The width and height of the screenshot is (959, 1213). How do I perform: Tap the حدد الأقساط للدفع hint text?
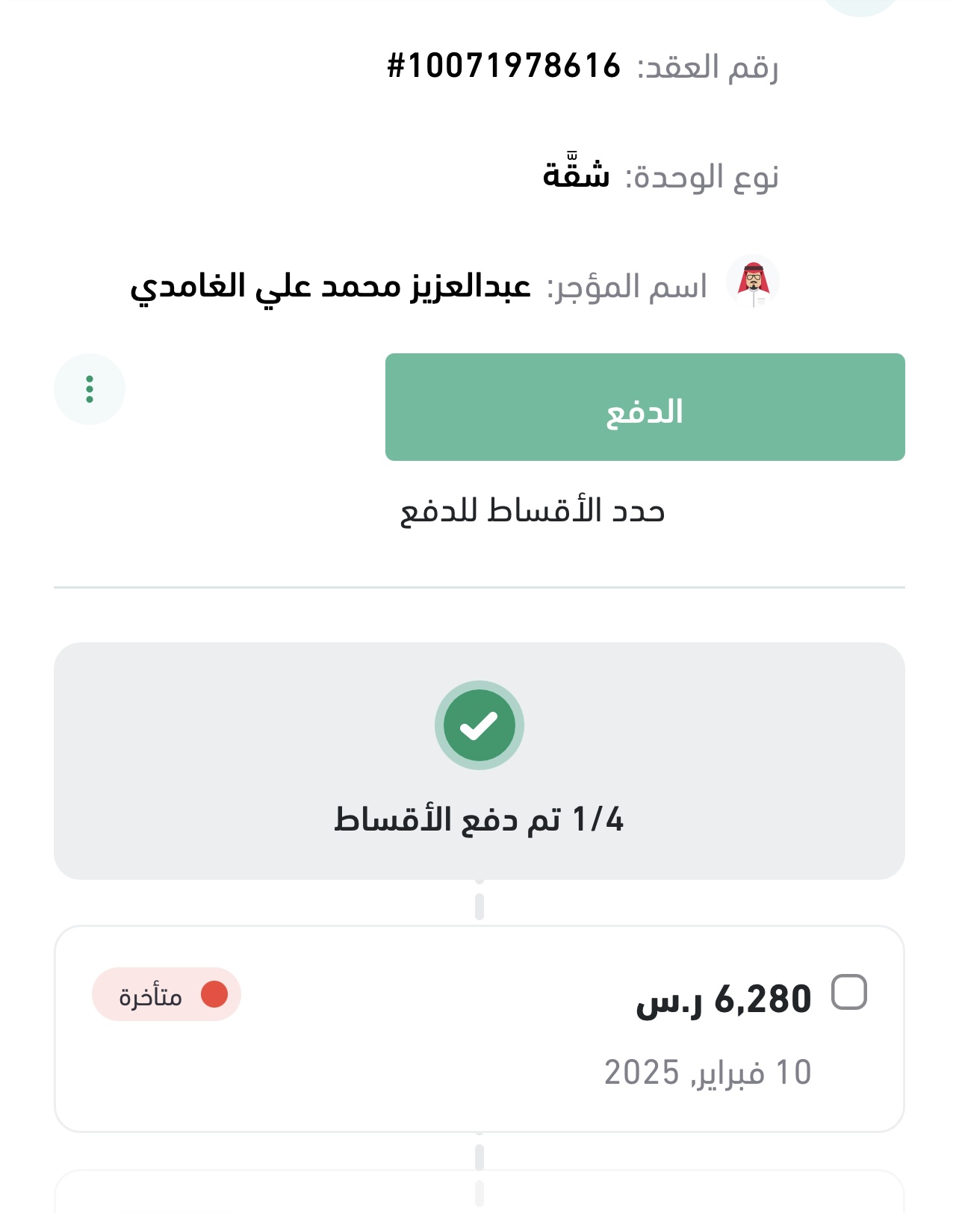[x=533, y=512]
